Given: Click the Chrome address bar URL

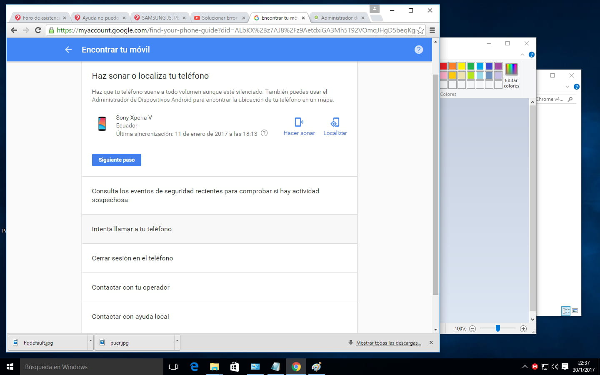Looking at the screenshot, I should click(x=236, y=30).
